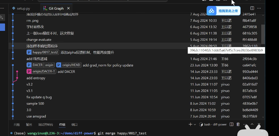This screenshot has width=279, height=136.
Task: Maximize panel with the up chevron
Action: coord(252,124)
